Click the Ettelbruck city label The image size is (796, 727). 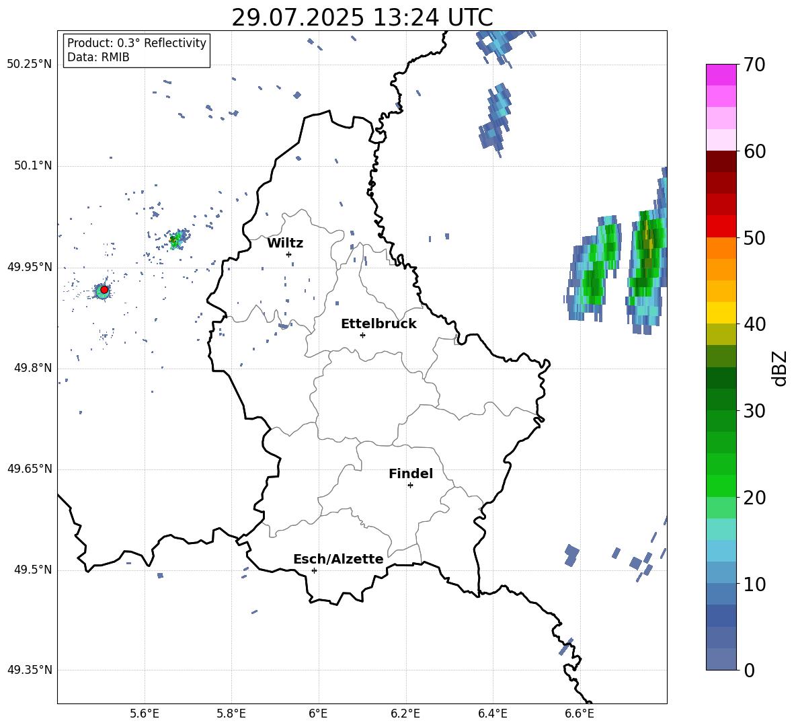379,324
